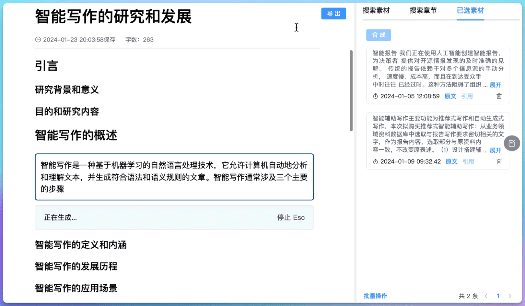
Task: Select the 研究背景和意义 heading
Action: coord(67,90)
